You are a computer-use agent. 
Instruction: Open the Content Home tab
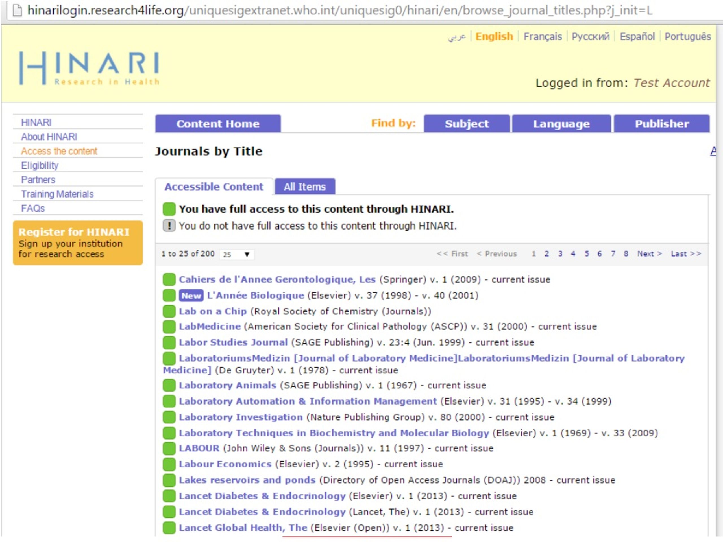[218, 124]
